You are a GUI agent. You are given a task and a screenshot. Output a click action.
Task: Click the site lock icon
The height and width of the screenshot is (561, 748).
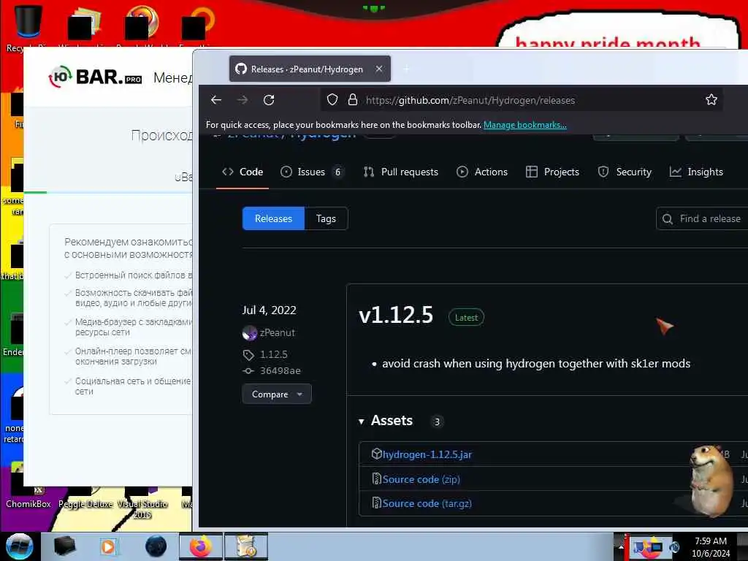pos(353,99)
